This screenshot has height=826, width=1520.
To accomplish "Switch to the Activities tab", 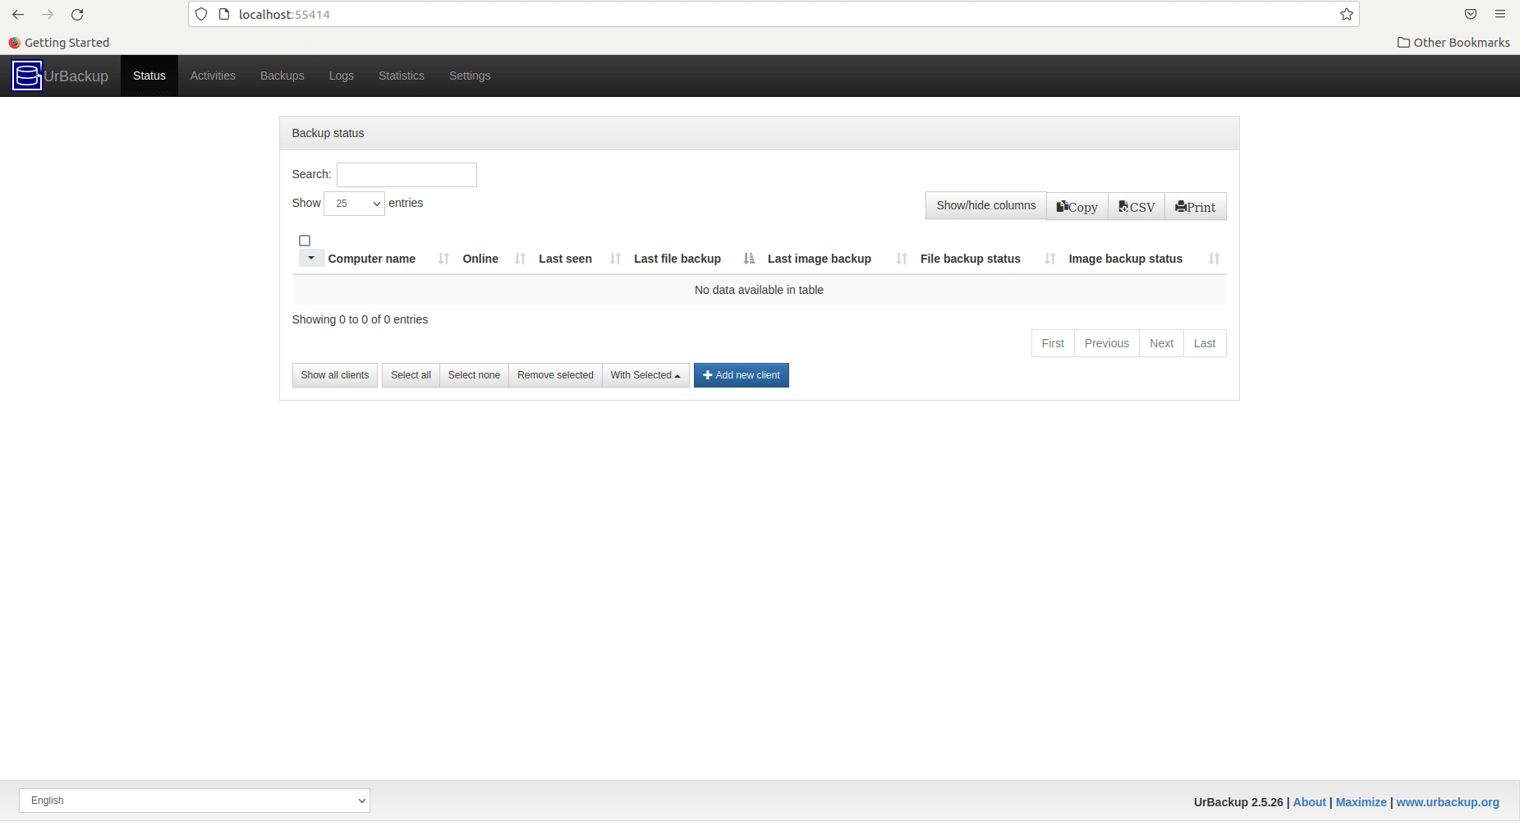I will coord(213,76).
